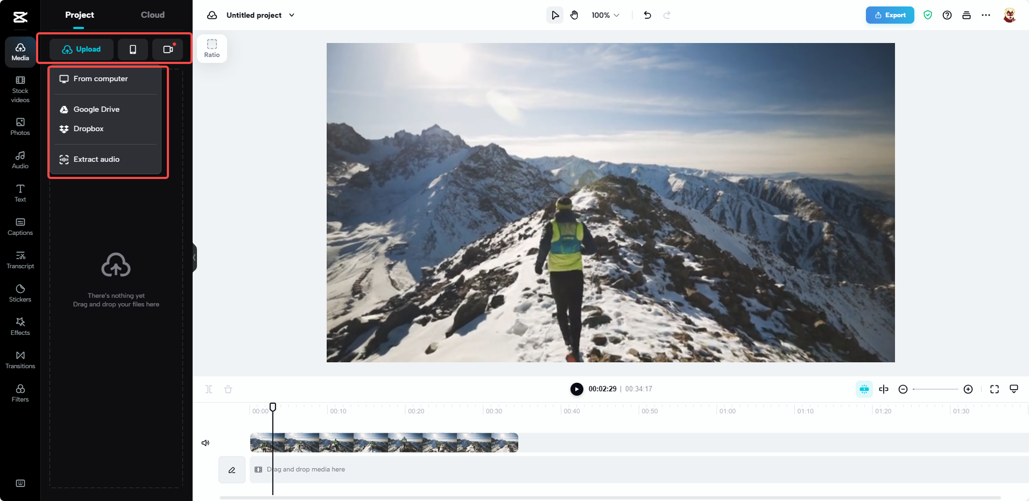The height and width of the screenshot is (501, 1029).
Task: Open the Transcript panel
Action: [20, 260]
